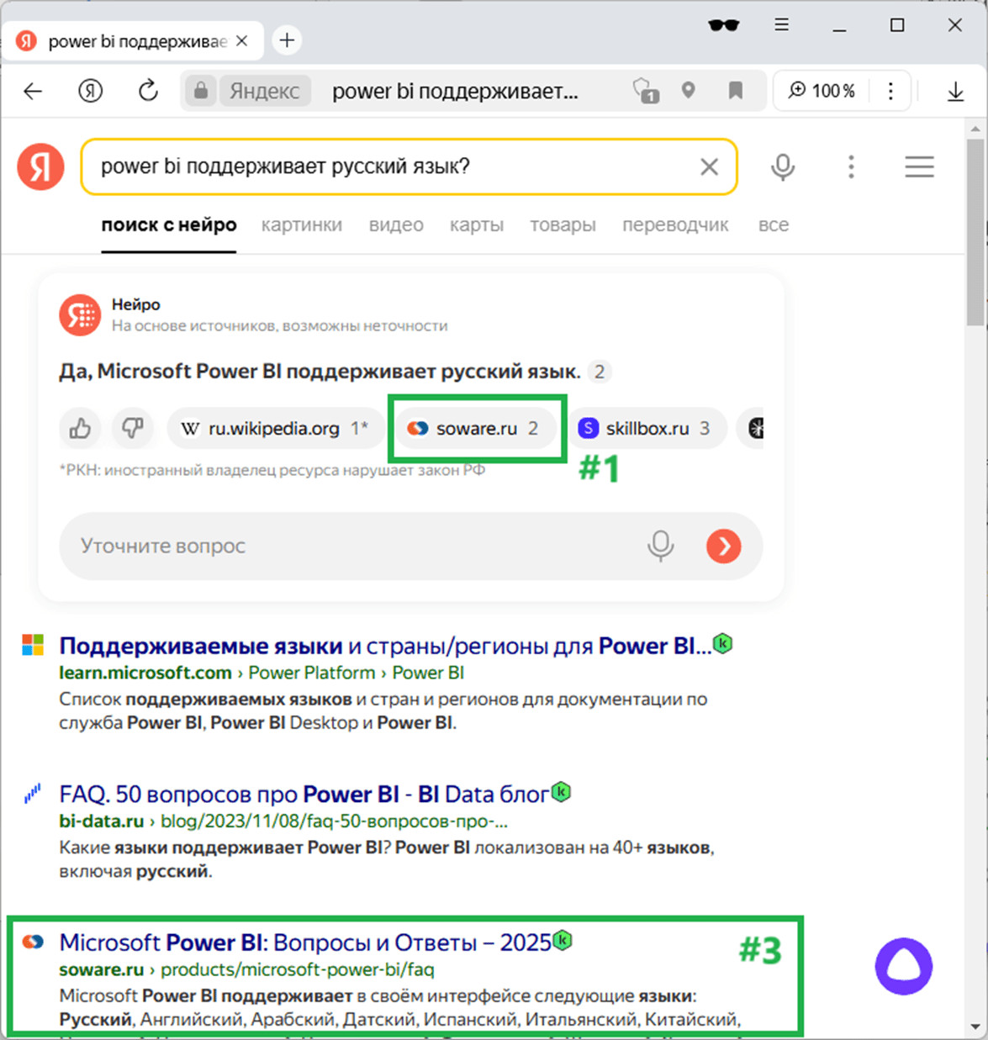988x1040 pixels.
Task: Click the soware.ru products/microsoft-power-bi/faq path
Action: coord(298,969)
